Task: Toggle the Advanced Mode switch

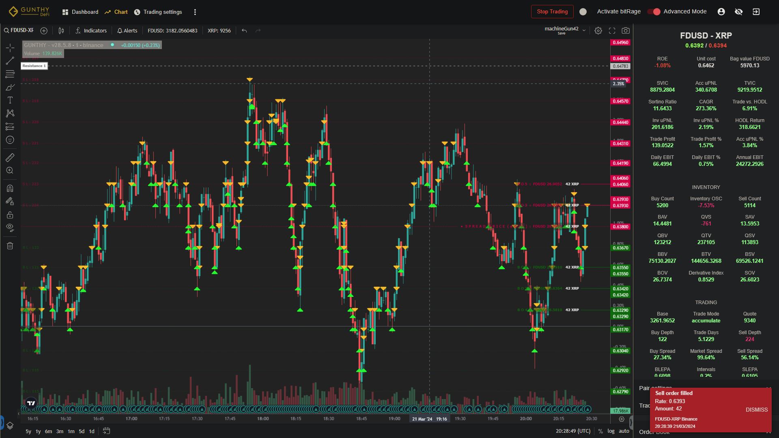Action: pos(654,12)
